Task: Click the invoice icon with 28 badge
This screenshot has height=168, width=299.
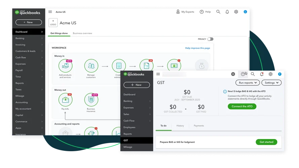Action: pos(146,66)
